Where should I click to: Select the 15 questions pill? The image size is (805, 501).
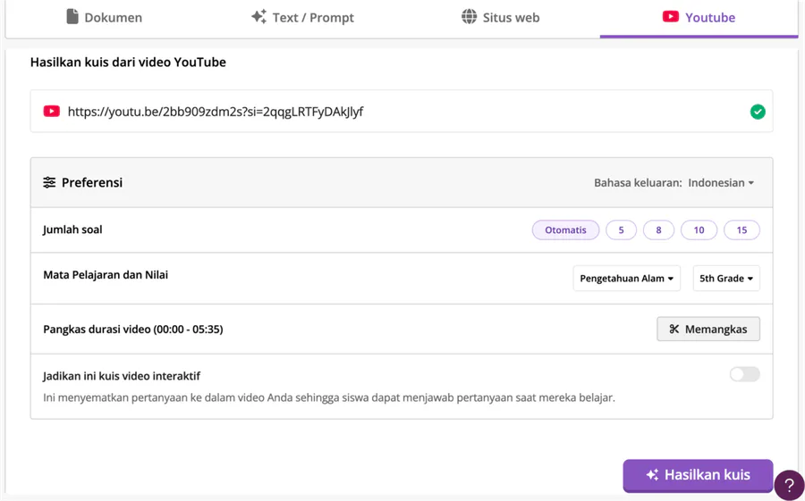[741, 230]
